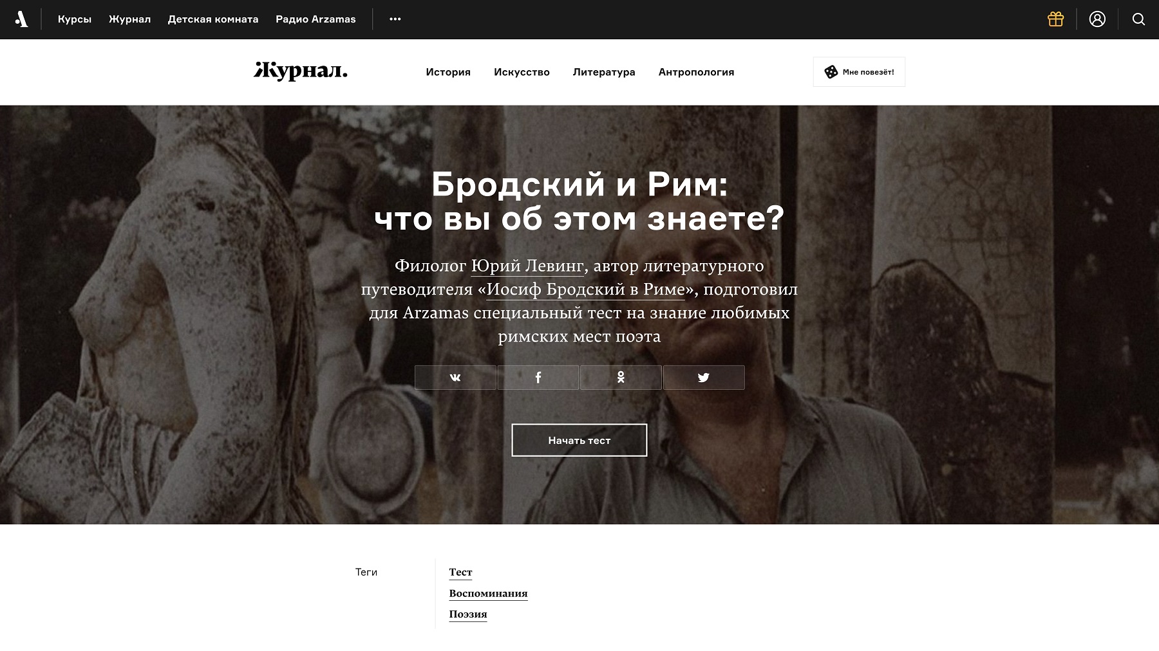Image resolution: width=1159 pixels, height=651 pixels.
Task: Open the Воспоминания tag
Action: pos(488,593)
